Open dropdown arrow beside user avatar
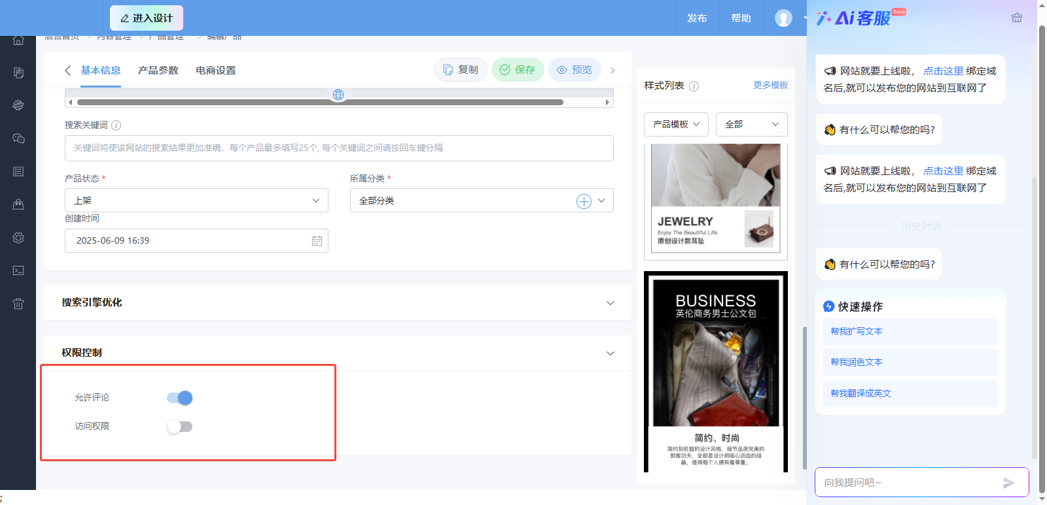This screenshot has height=505, width=1047. coord(804,18)
